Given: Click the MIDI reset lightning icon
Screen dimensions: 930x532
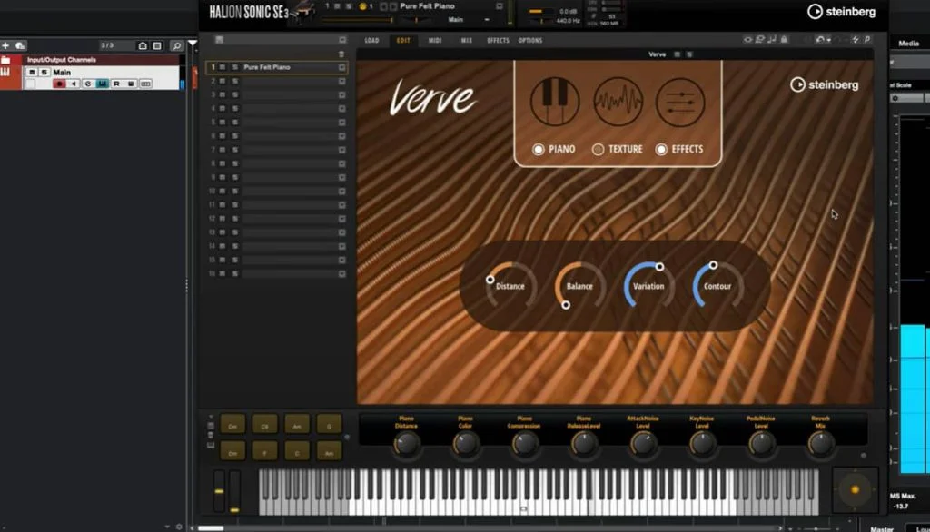Looking at the screenshot, I should tap(855, 40).
